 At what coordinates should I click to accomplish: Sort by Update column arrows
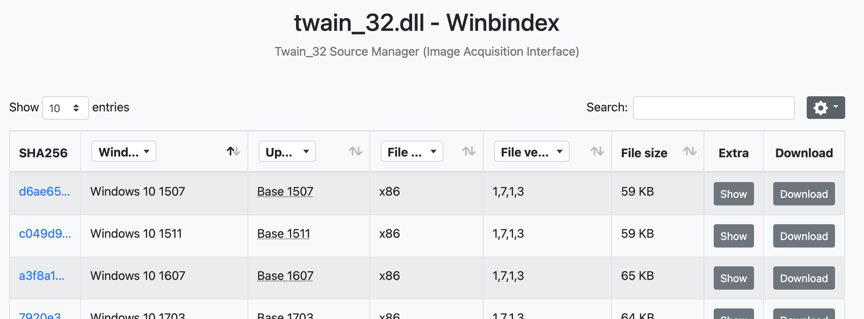point(355,151)
